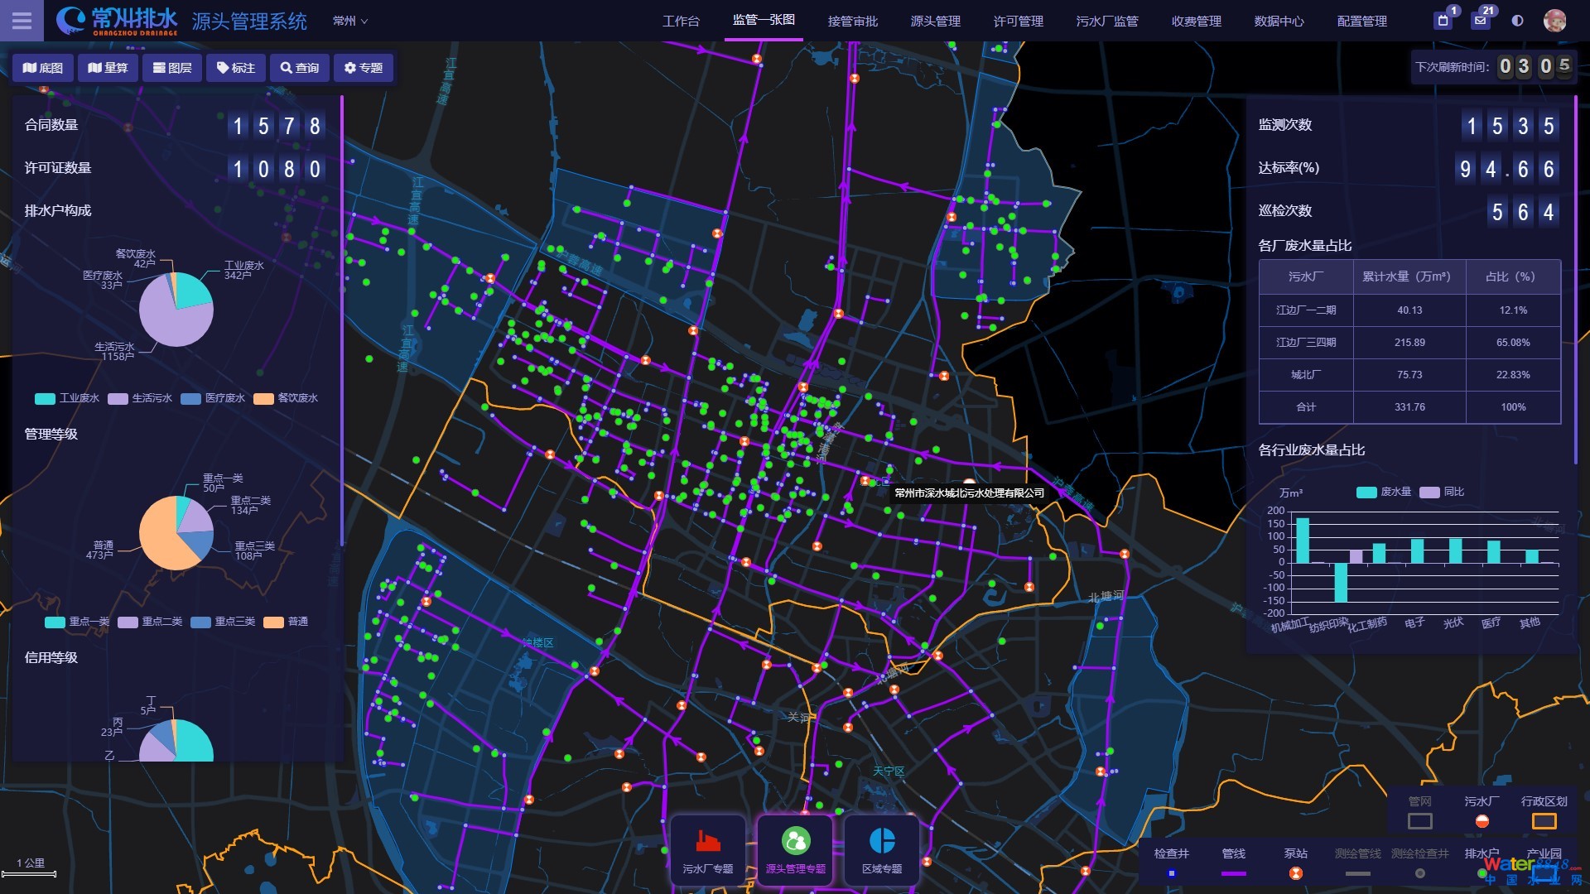Click the calendar notification icon

(x=1443, y=21)
